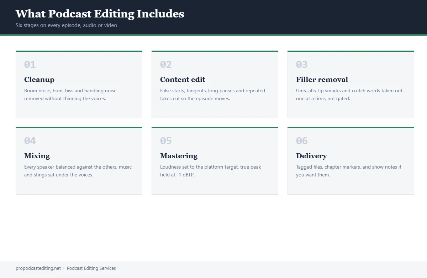Click the Cleanup card title

tap(39, 79)
